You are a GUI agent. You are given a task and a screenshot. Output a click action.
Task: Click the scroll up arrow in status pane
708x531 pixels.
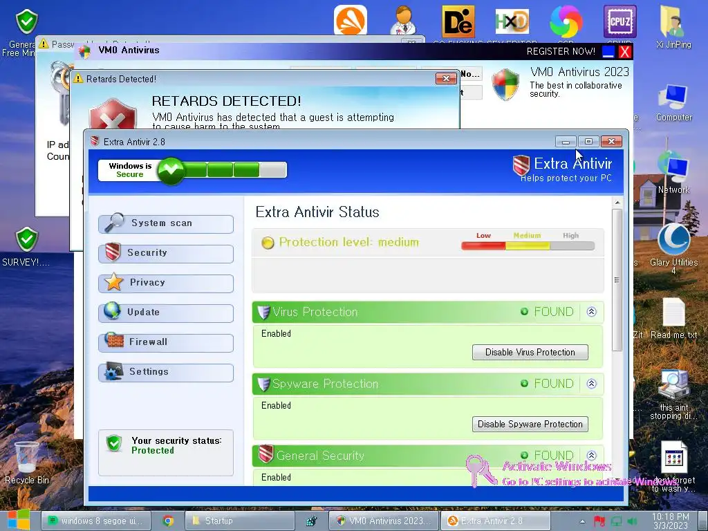click(617, 203)
